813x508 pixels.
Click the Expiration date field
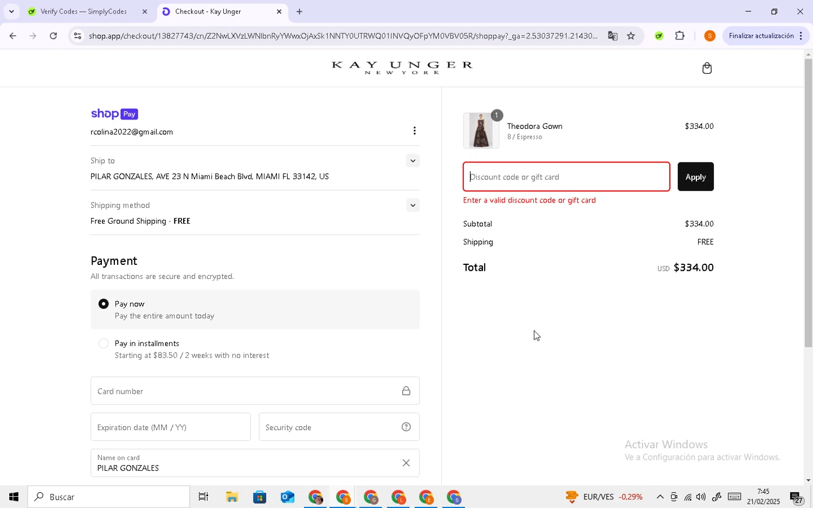(x=171, y=427)
